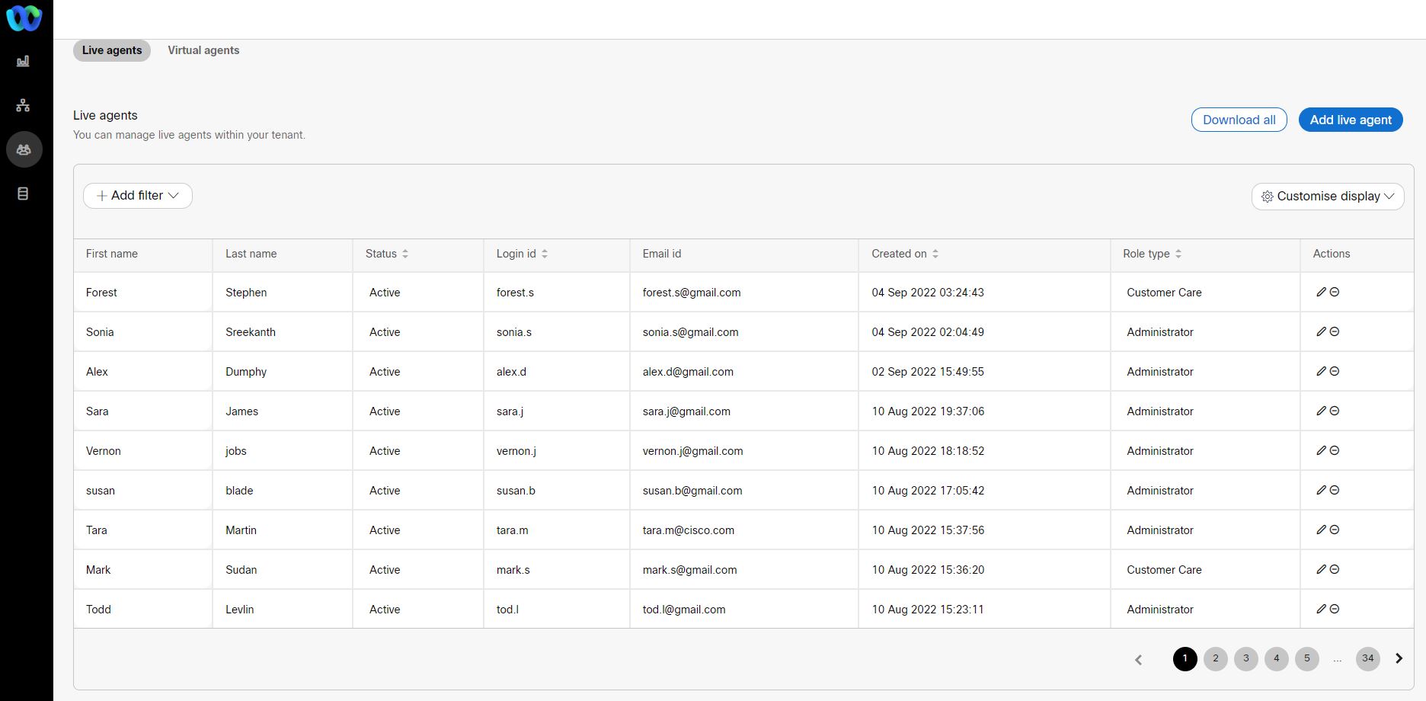The image size is (1426, 701).
Task: Click the Download all button
Action: (x=1239, y=120)
